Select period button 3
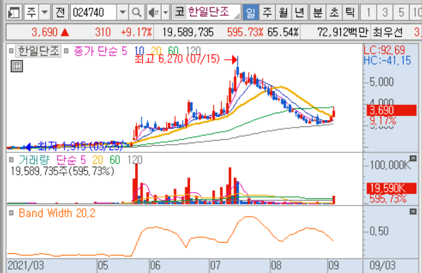This screenshot has height=273, width=422. pos(385,12)
